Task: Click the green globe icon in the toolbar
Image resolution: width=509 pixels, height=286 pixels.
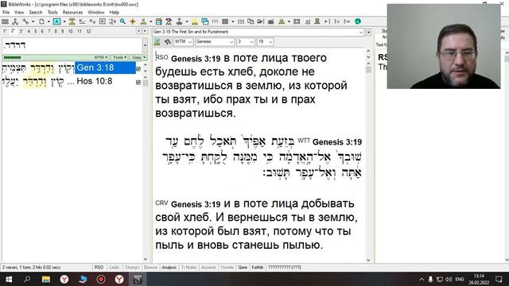Action: [358, 21]
